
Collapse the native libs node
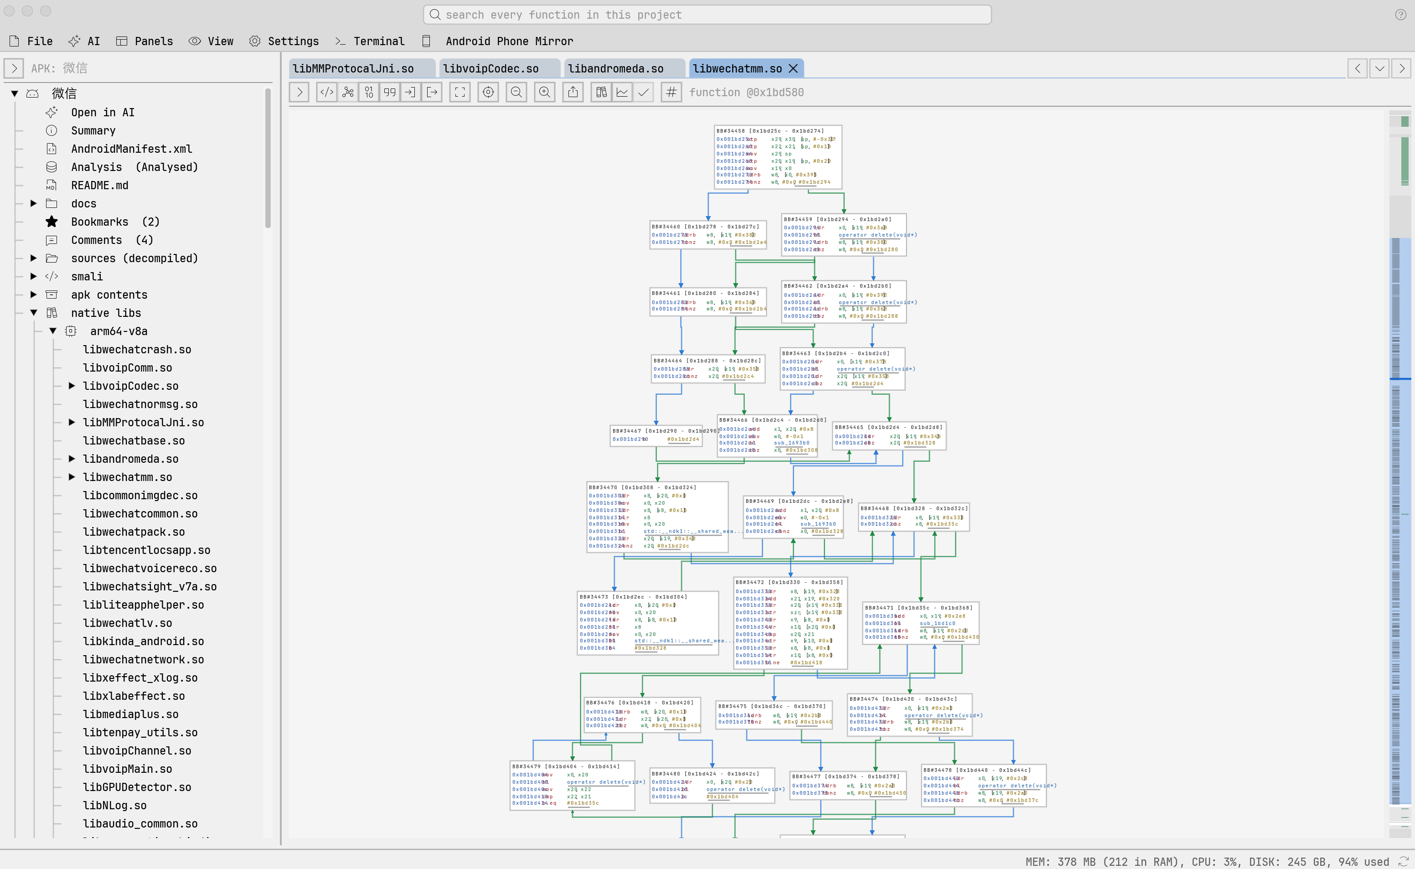pyautogui.click(x=33, y=313)
